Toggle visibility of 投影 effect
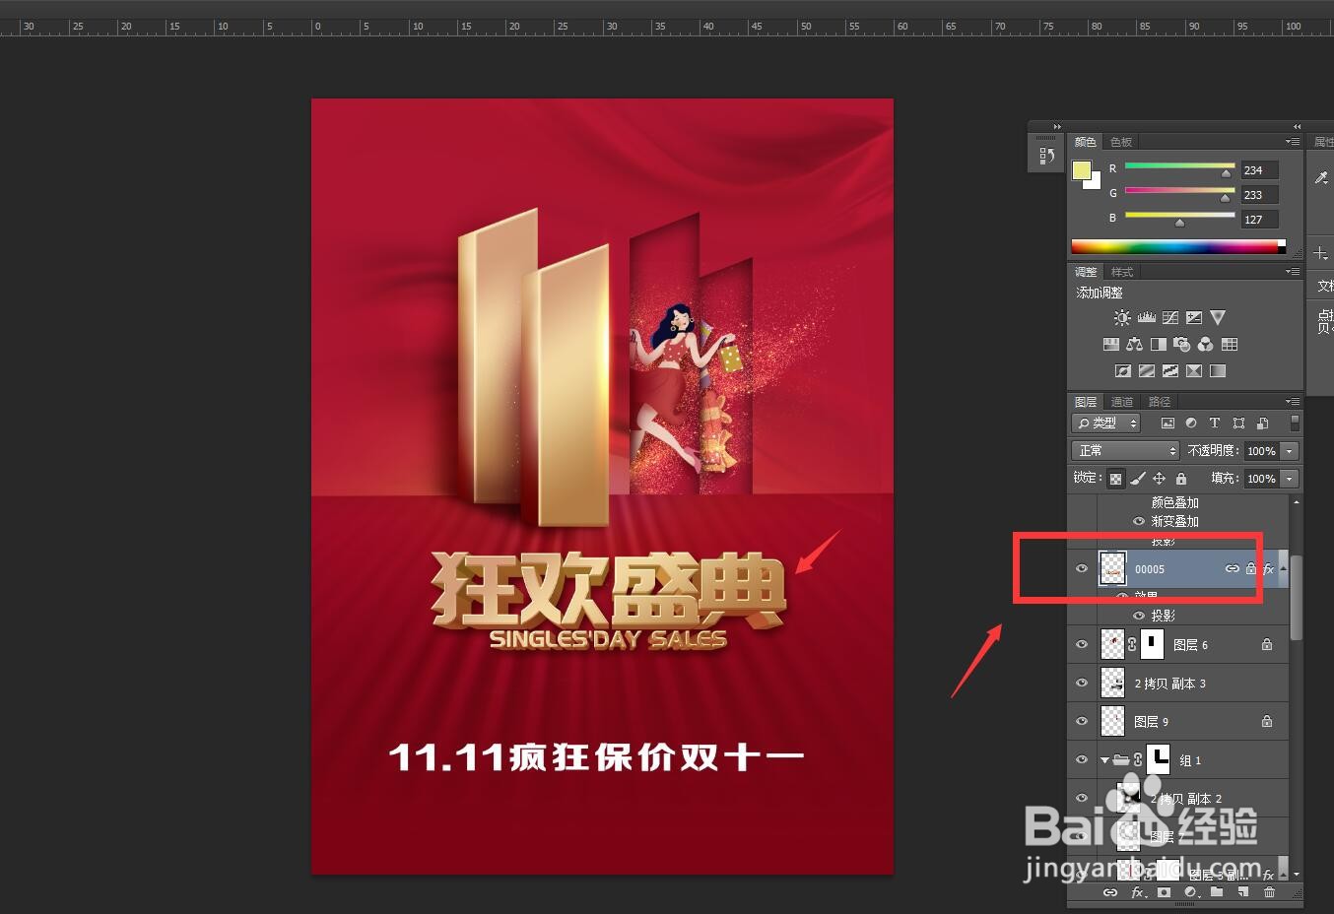This screenshot has height=914, width=1334. [x=1138, y=615]
